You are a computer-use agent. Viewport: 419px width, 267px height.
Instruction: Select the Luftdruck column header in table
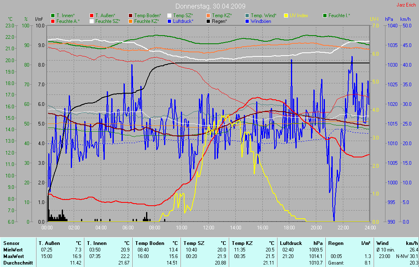(x=291, y=243)
